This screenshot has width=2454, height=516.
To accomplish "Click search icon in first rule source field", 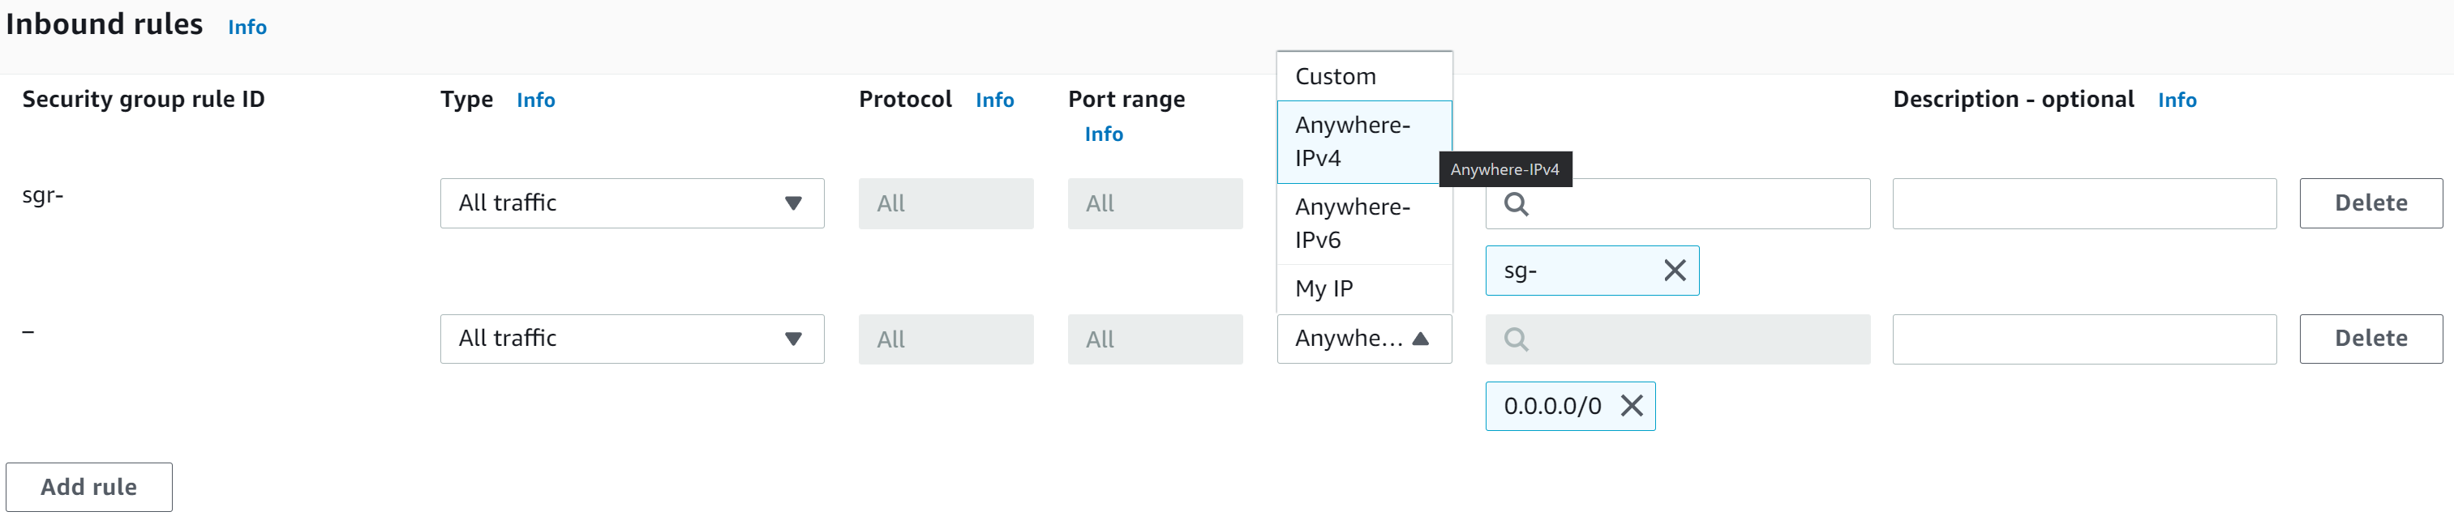I will pyautogui.click(x=1516, y=204).
